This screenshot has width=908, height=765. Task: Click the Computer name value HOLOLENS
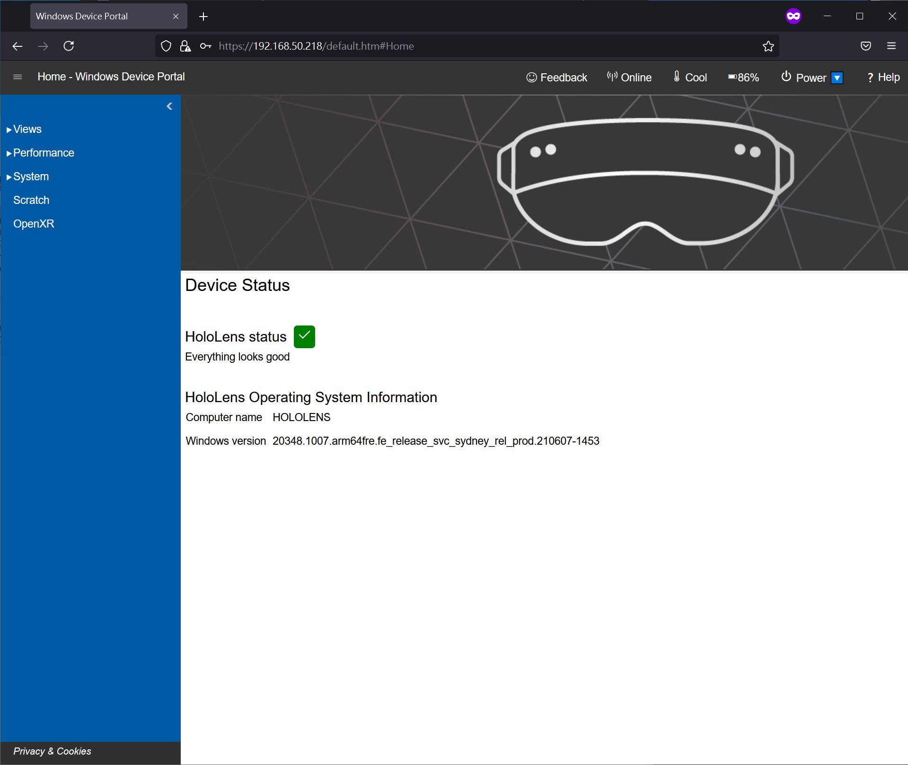coord(301,417)
